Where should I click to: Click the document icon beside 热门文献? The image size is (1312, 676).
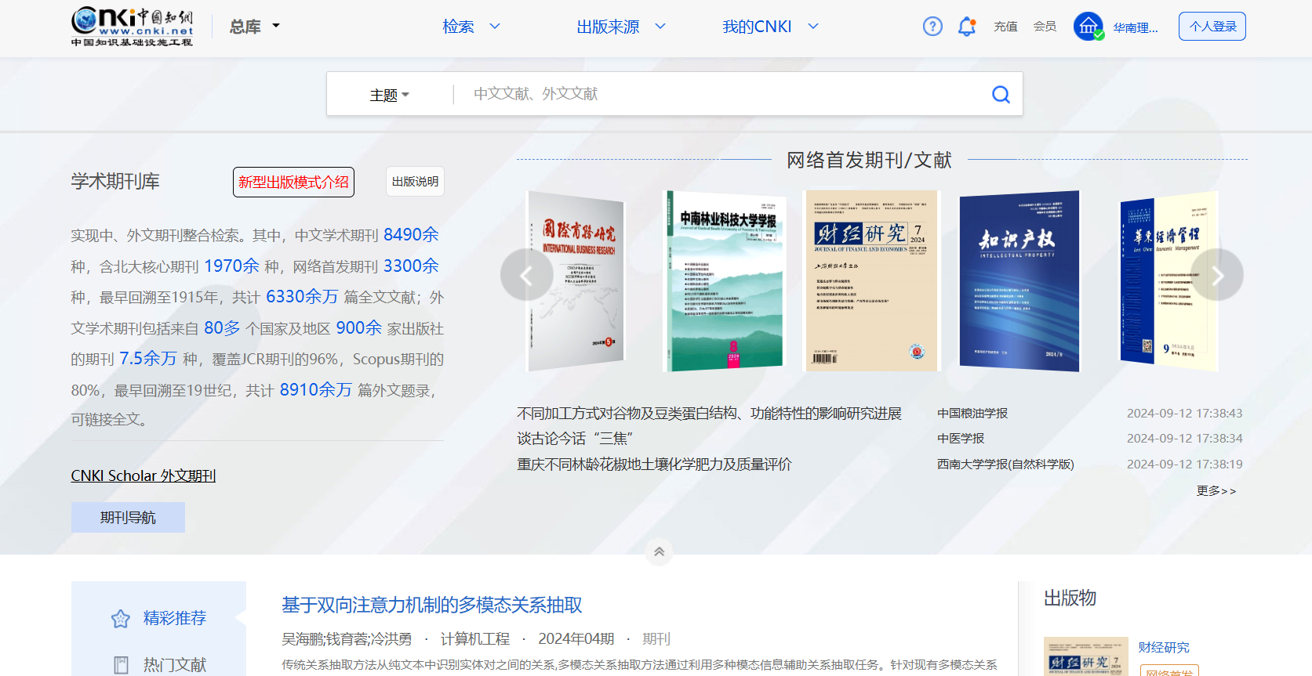coord(121,665)
